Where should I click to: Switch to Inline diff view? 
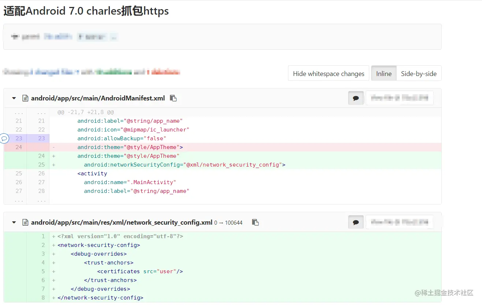(x=384, y=73)
